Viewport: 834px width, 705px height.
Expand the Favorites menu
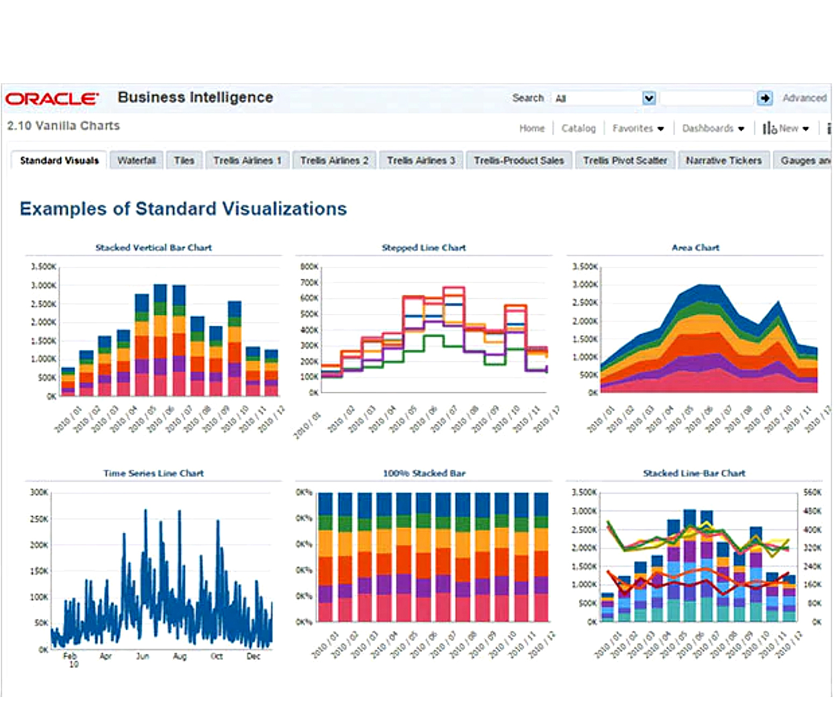click(638, 128)
